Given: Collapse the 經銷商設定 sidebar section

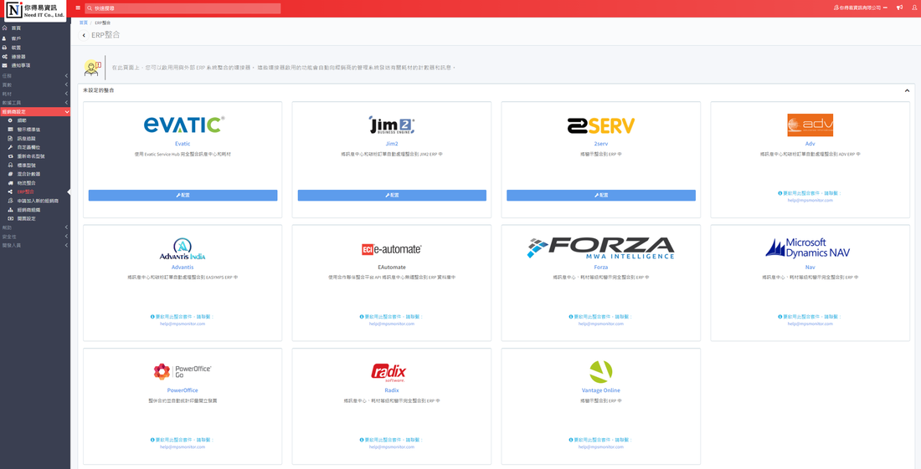Looking at the screenshot, I should tap(35, 111).
